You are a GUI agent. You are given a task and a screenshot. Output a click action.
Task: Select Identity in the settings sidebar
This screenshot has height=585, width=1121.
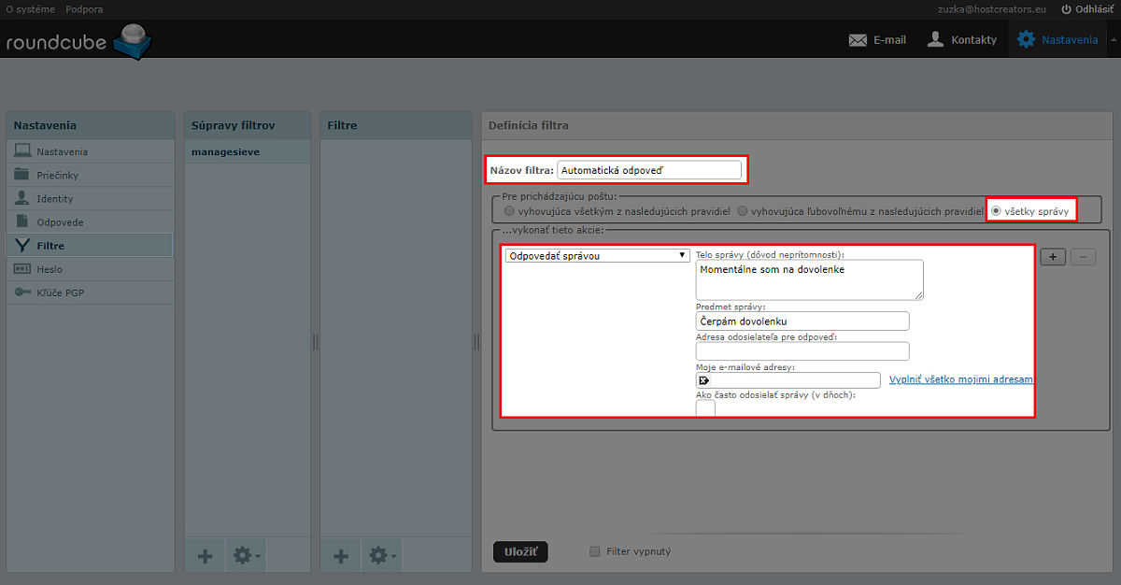90,198
